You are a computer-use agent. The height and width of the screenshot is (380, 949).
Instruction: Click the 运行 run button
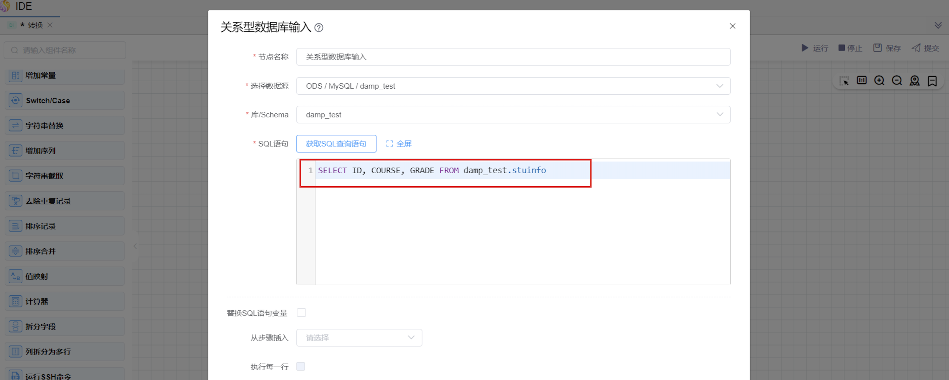point(815,48)
